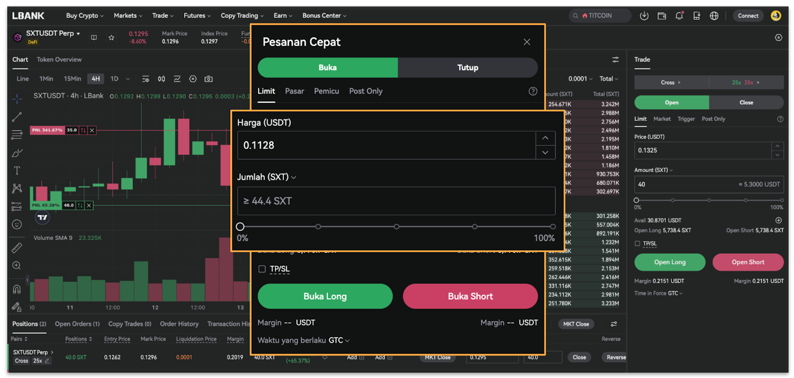Select the trend line drawing tool
794x378 pixels.
tap(17, 117)
